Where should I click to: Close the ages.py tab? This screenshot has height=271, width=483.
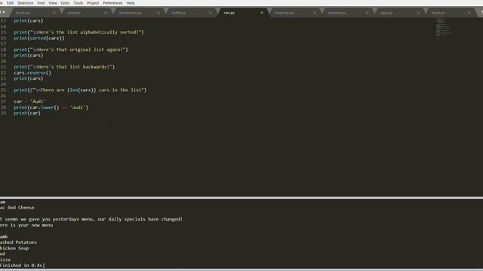point(418,13)
